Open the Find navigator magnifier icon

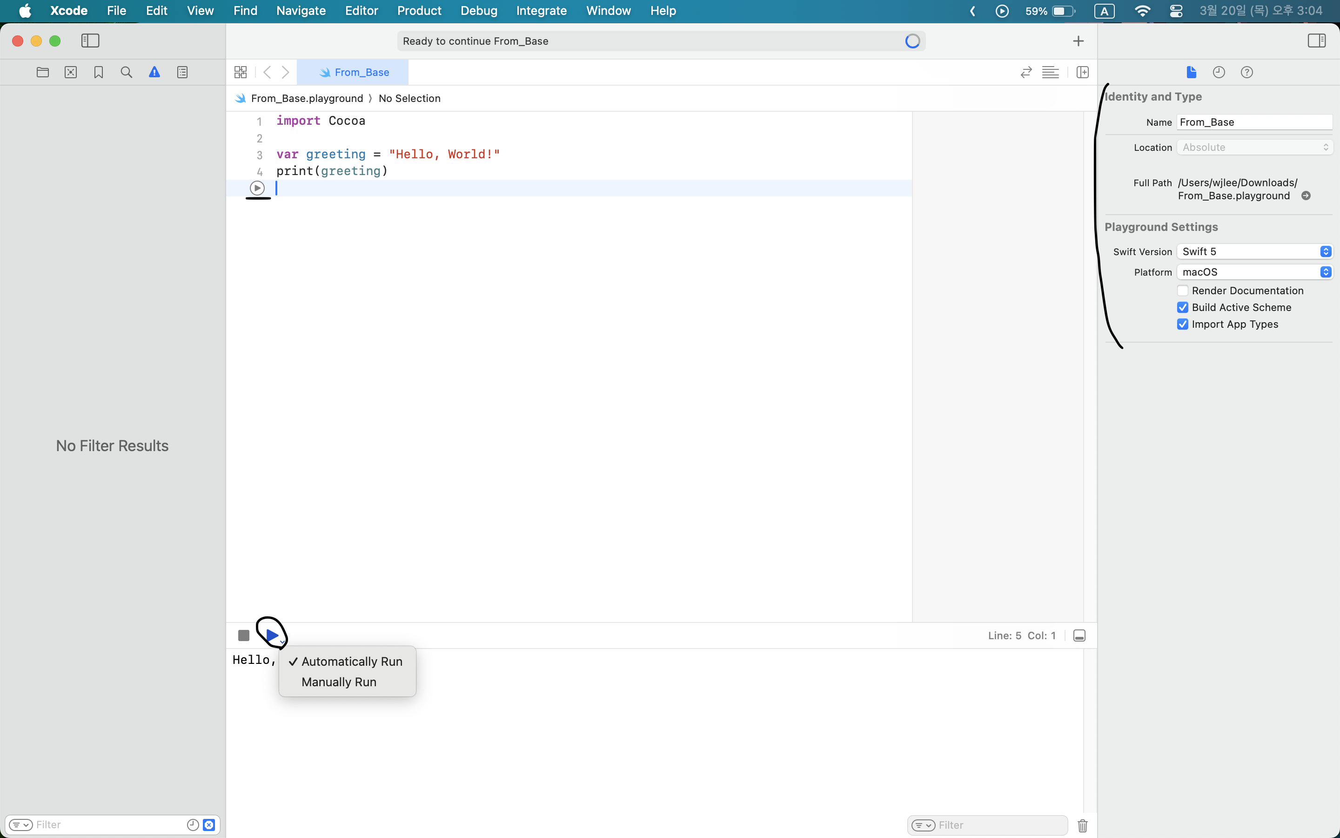(126, 72)
